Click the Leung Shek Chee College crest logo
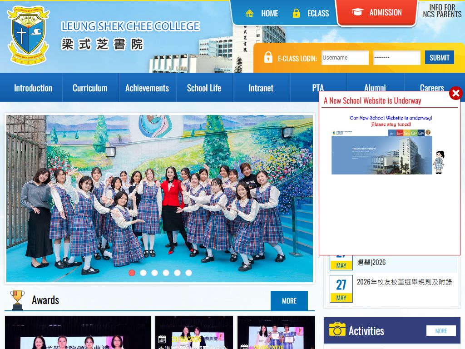The width and height of the screenshot is (465, 349). [28, 35]
